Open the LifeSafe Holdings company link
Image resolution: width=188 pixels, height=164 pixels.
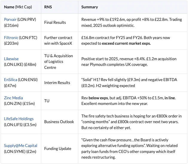[19, 119]
